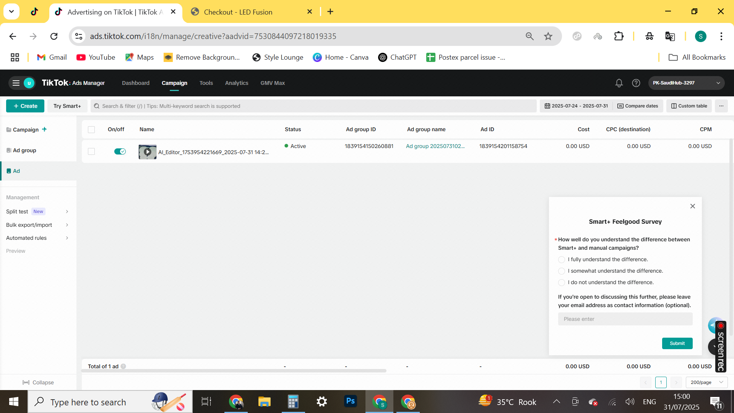Open File Explorer from the taskbar

point(264,402)
